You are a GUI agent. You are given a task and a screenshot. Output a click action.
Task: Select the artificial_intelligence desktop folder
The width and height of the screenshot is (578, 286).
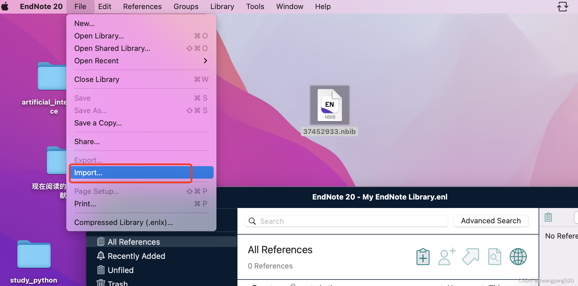(x=52, y=76)
